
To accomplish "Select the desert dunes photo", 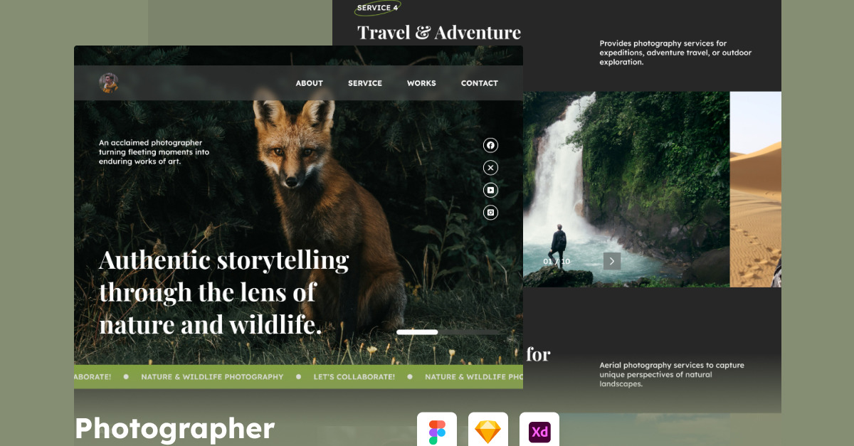I will (x=756, y=189).
